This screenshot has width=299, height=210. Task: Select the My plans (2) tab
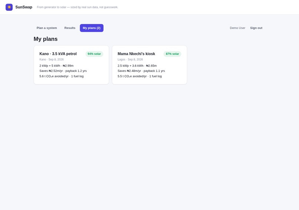click(x=92, y=28)
